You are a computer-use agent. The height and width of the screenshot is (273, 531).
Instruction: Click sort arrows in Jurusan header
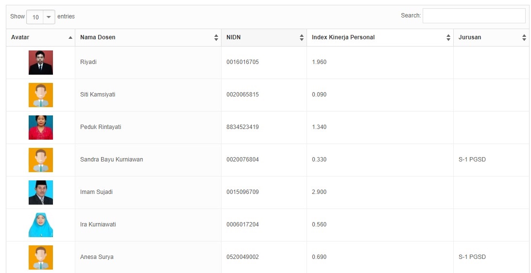click(x=524, y=37)
